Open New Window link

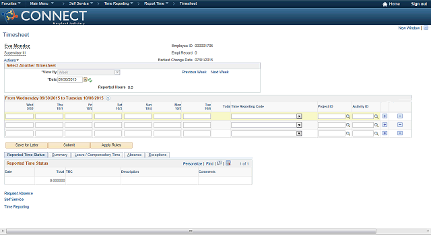409,28
